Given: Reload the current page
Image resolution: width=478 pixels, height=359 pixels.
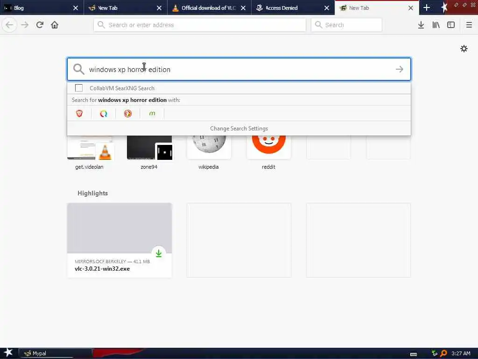Looking at the screenshot, I should pos(40,25).
